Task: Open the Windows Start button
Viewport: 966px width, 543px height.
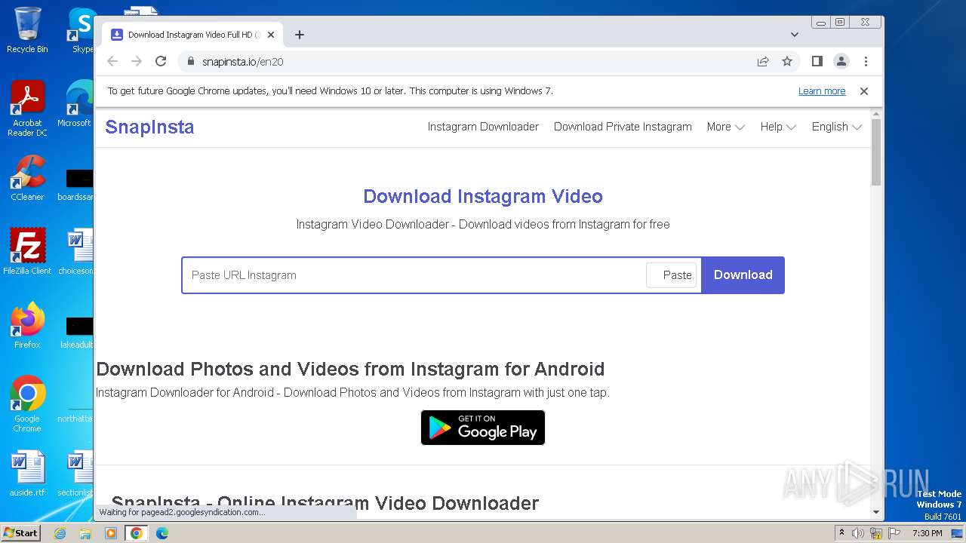Action: click(x=21, y=532)
